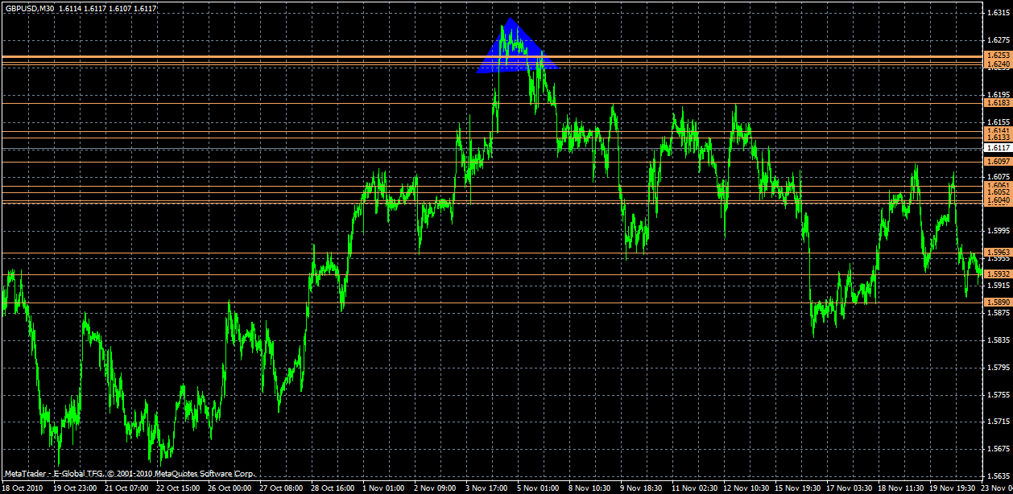
Task: Click the 5 Nov 01:00 date label
Action: [x=540, y=488]
